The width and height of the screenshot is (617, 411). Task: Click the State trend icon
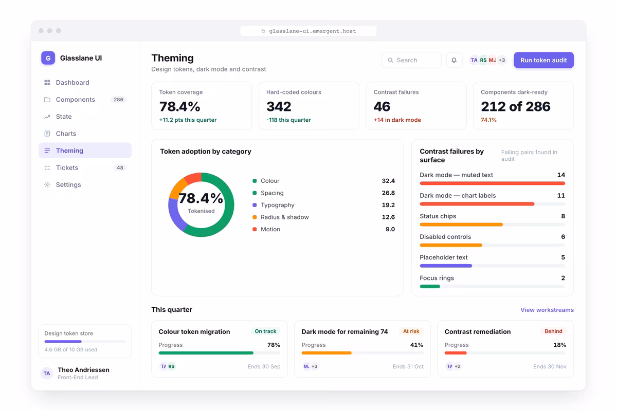click(47, 117)
